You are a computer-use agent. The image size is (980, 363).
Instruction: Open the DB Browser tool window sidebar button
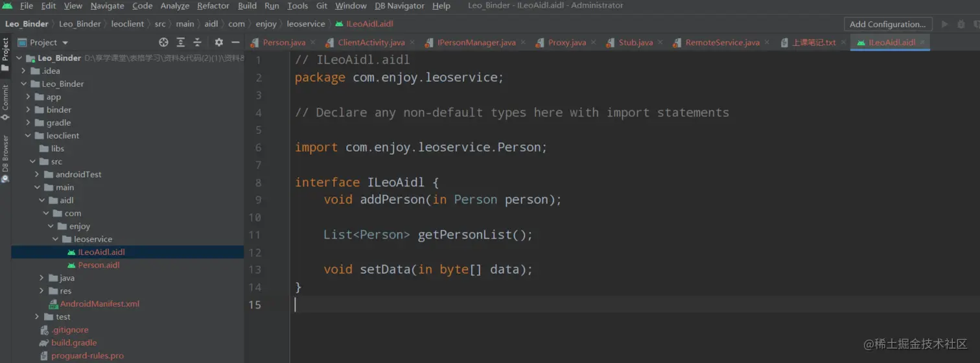5,159
